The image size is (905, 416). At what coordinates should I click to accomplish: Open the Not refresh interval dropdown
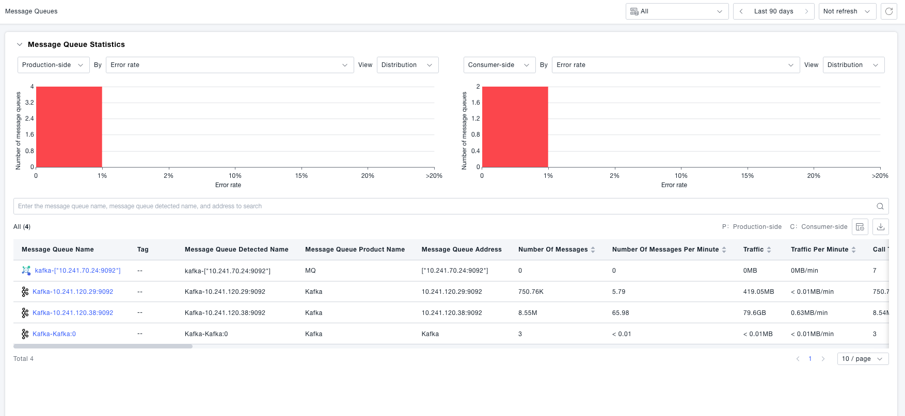click(847, 11)
